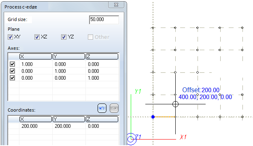Click the undo coordinate arrow icon
253x146 pixels.
pos(102,108)
